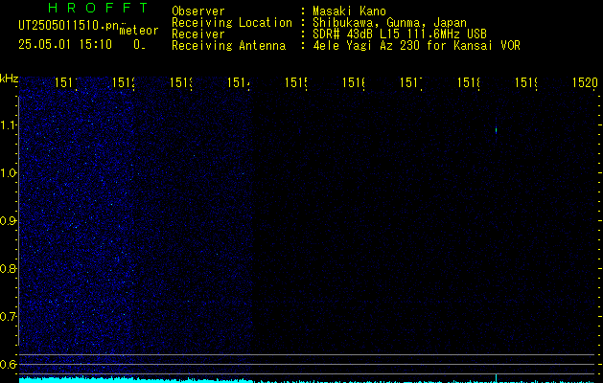Click the Receiving Antenna label

click(x=229, y=46)
